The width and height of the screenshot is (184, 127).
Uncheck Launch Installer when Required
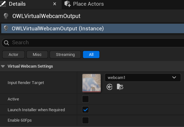click(x=85, y=110)
